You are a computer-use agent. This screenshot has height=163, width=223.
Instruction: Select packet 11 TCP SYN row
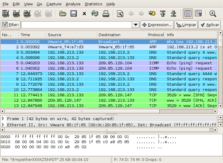[x=109, y=95]
